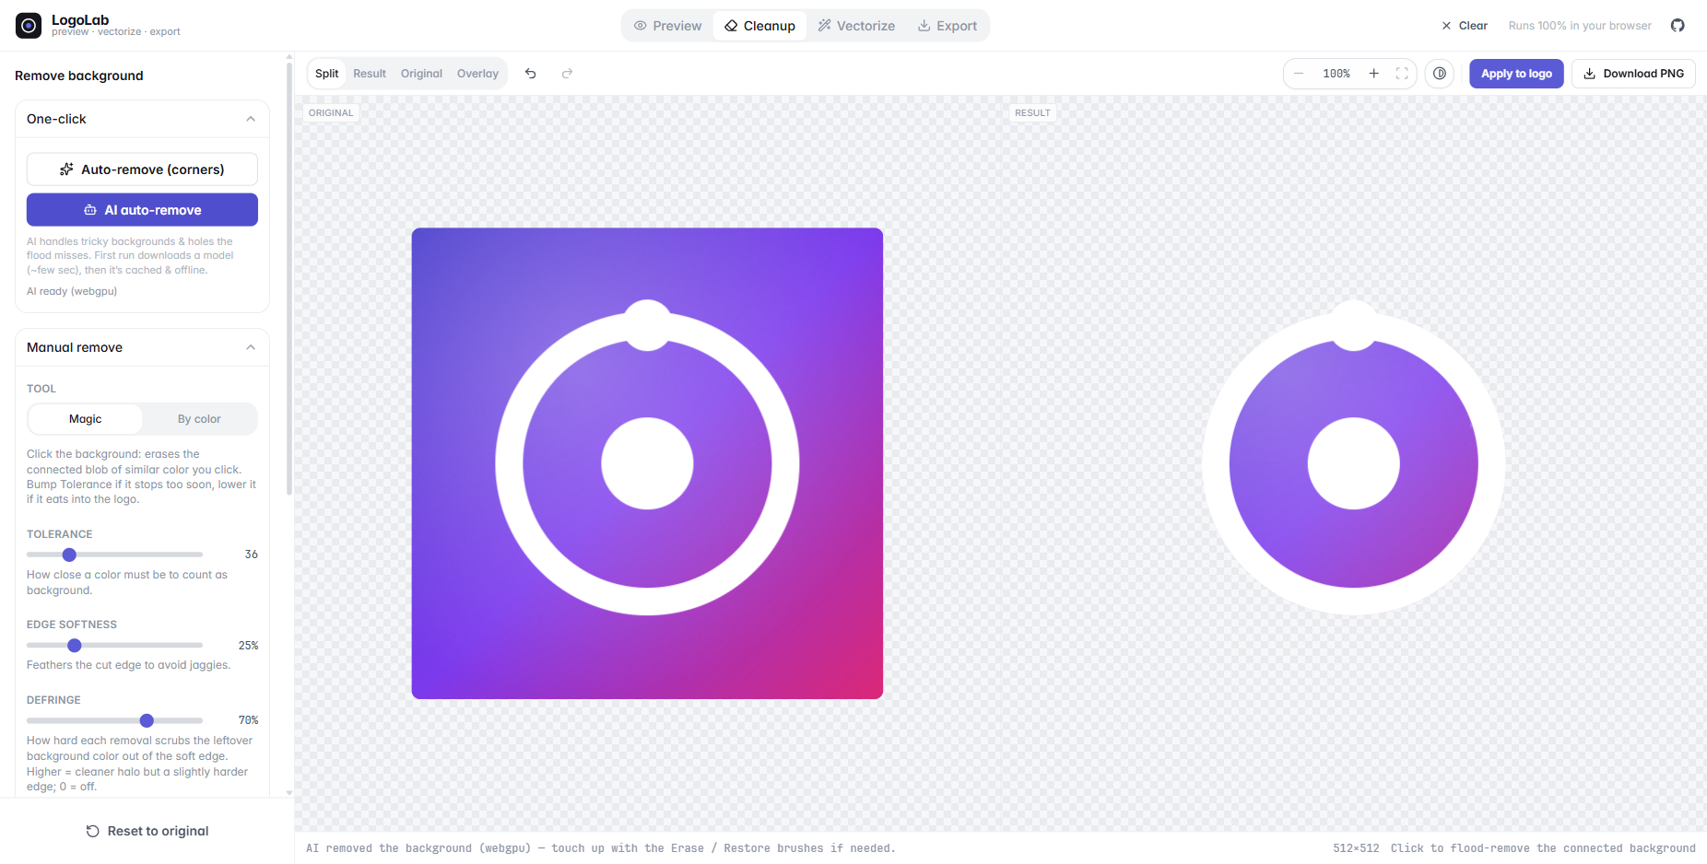The image size is (1707, 864).
Task: Click Auto-remove (corners) button
Action: (142, 169)
